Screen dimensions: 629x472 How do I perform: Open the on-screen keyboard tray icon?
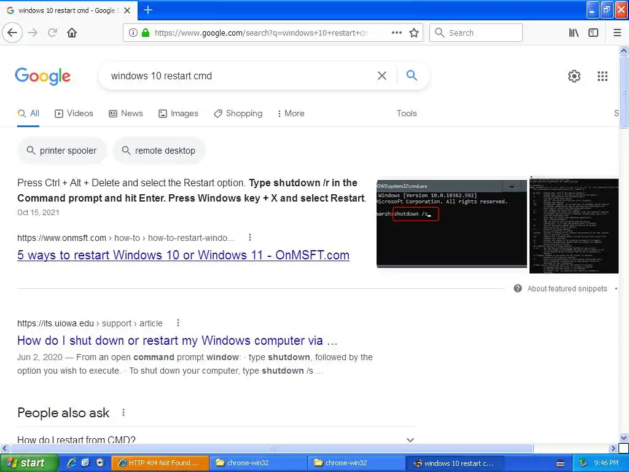coord(560,463)
